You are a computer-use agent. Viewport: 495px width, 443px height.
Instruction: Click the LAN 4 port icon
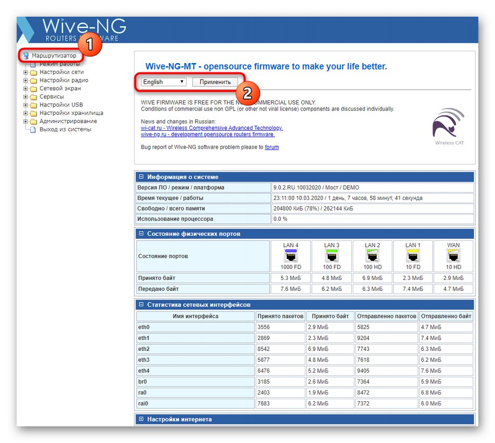[x=290, y=256]
